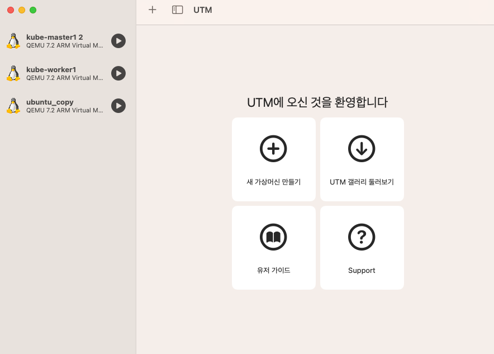Click the circled plus icon in the welcome grid
Screen dimensions: 494x354
click(x=273, y=148)
